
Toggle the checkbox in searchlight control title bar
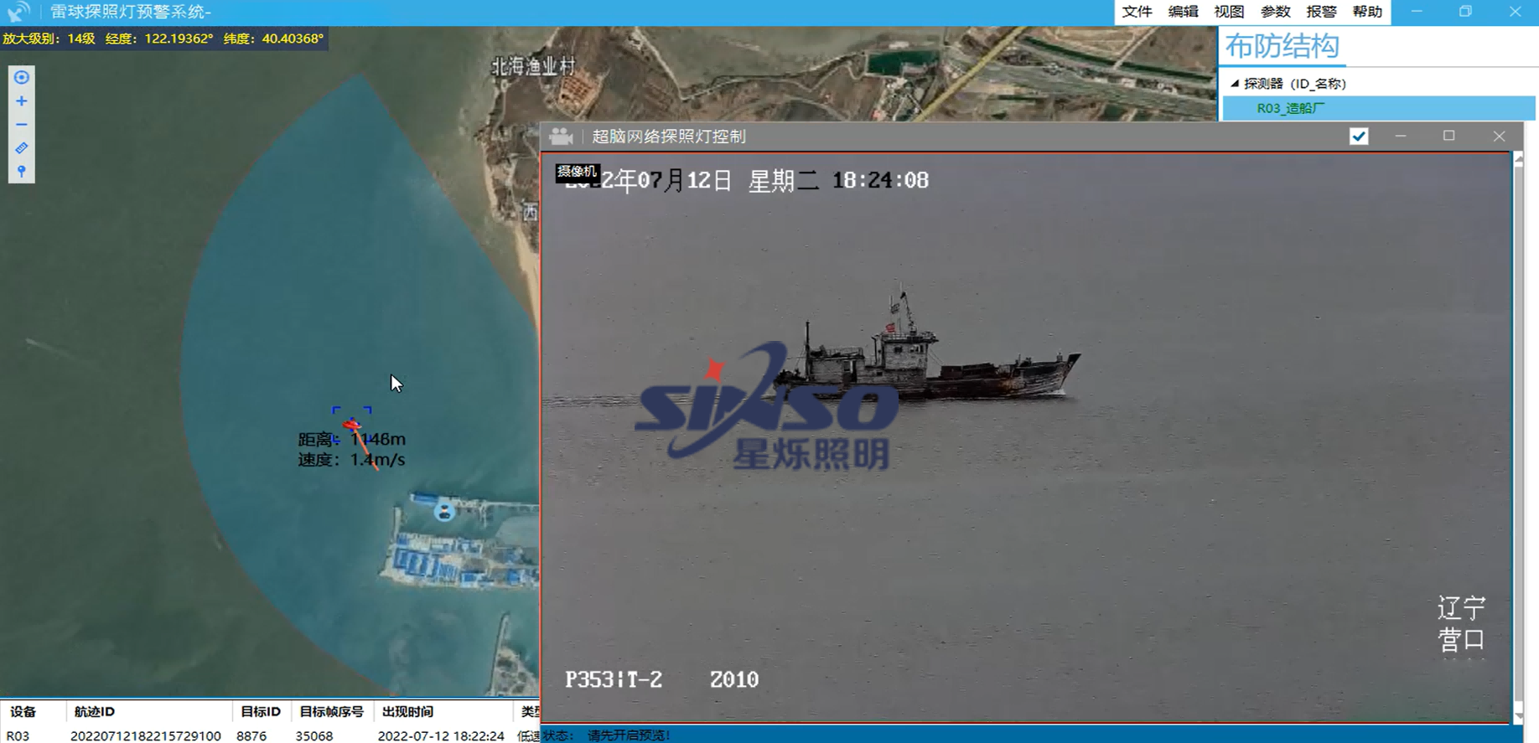(x=1359, y=137)
